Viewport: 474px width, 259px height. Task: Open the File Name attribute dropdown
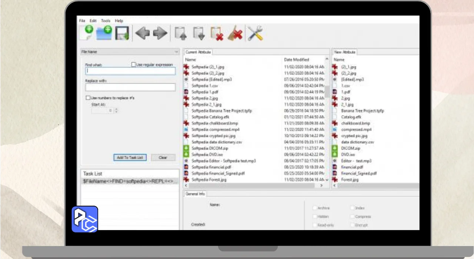click(x=130, y=52)
